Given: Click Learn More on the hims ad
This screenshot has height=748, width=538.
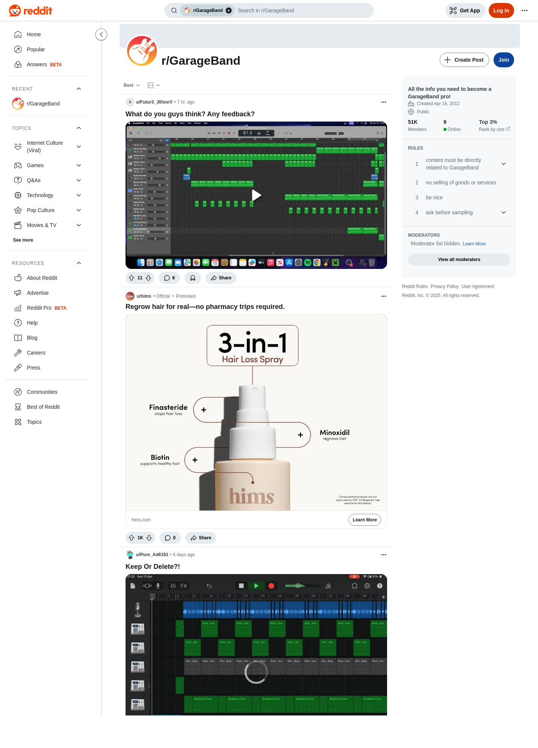Looking at the screenshot, I should (x=365, y=520).
